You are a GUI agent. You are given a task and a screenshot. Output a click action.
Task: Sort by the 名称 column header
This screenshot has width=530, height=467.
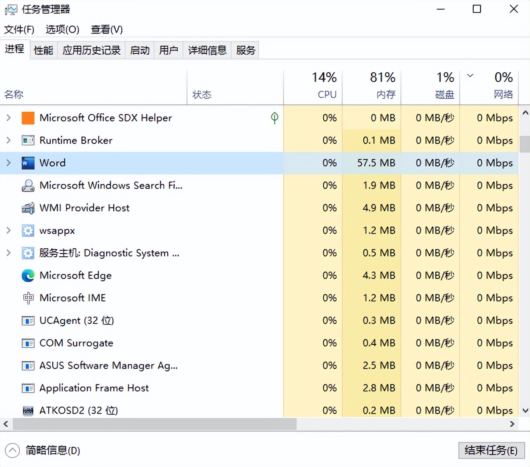(x=94, y=88)
